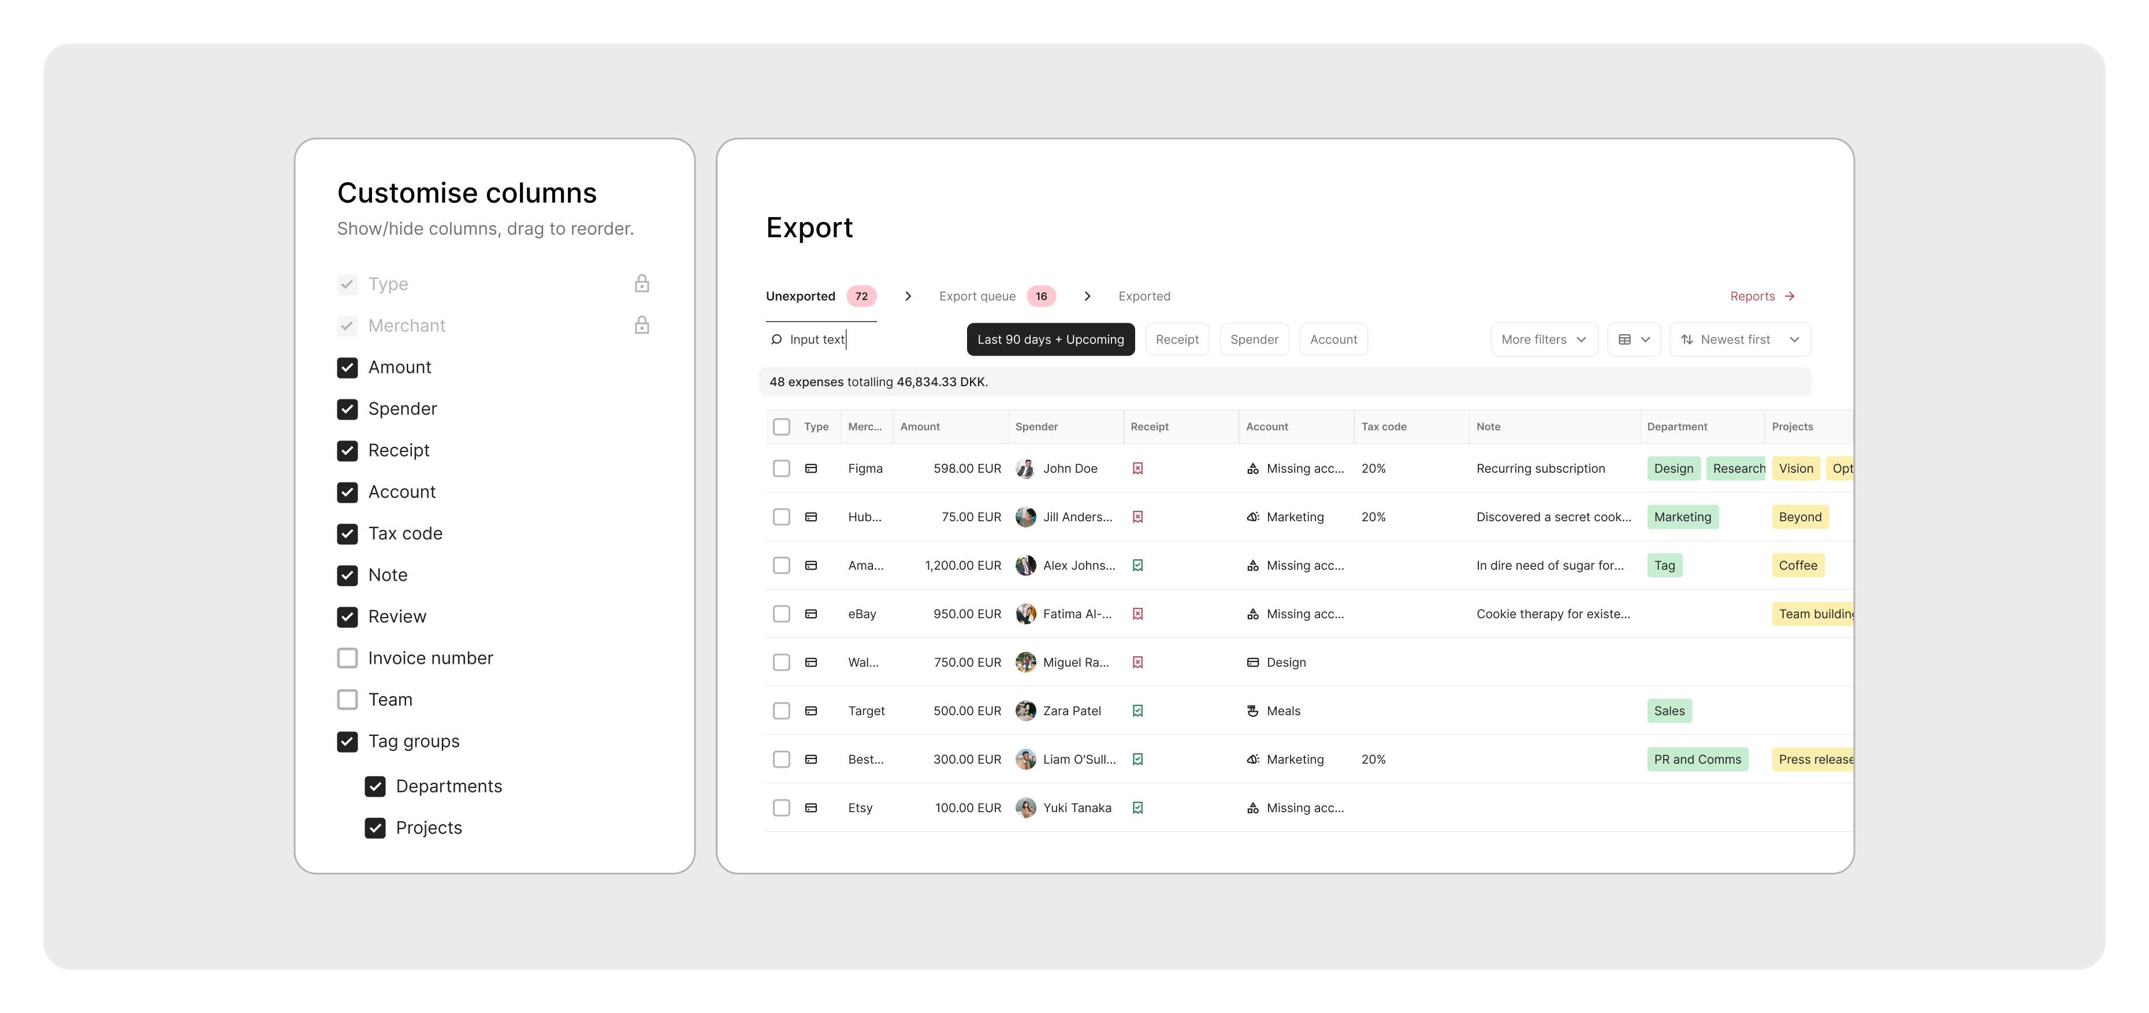The image size is (2149, 1013).
Task: Click the card type icon on eBay row
Action: pyautogui.click(x=811, y=614)
